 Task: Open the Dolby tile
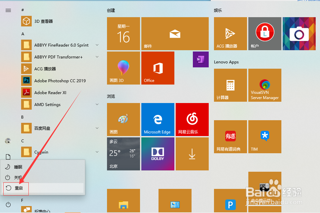pos(158,154)
